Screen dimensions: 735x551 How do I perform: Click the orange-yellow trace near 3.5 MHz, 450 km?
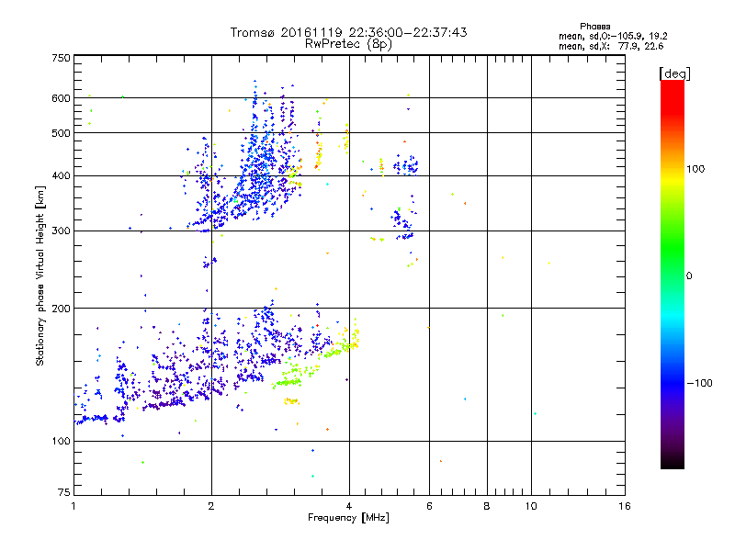[319, 154]
